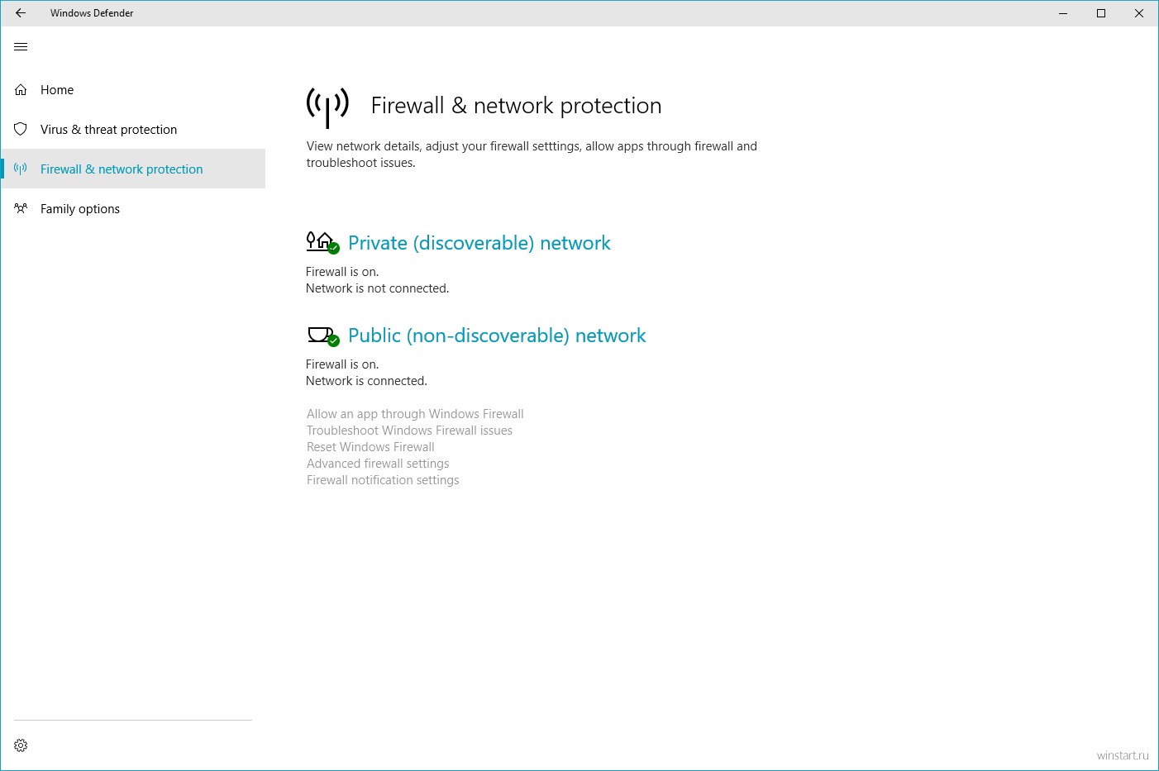This screenshot has height=771, width=1159.
Task: Click the Home house icon
Action: click(x=21, y=90)
